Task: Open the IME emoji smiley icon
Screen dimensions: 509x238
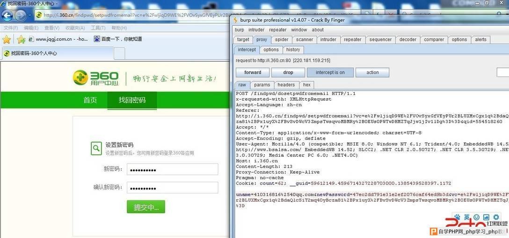Action: click(477, 217)
